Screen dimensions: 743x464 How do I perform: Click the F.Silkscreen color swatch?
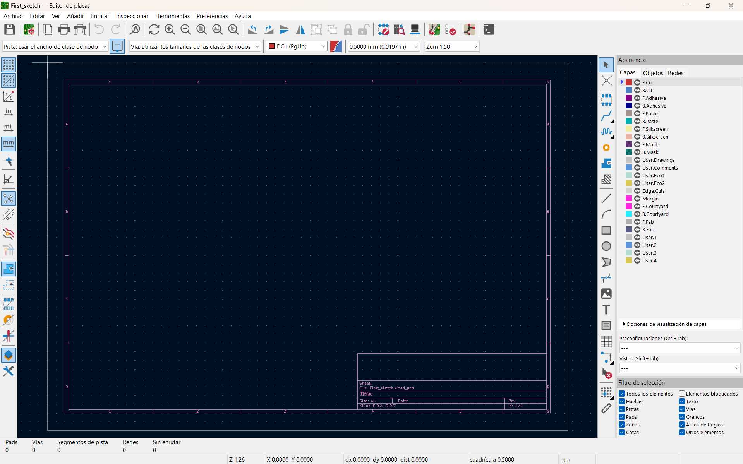[x=628, y=129]
